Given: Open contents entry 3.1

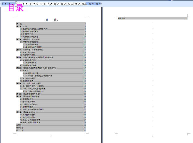Looking at the screenshot, I should pos(53,52).
